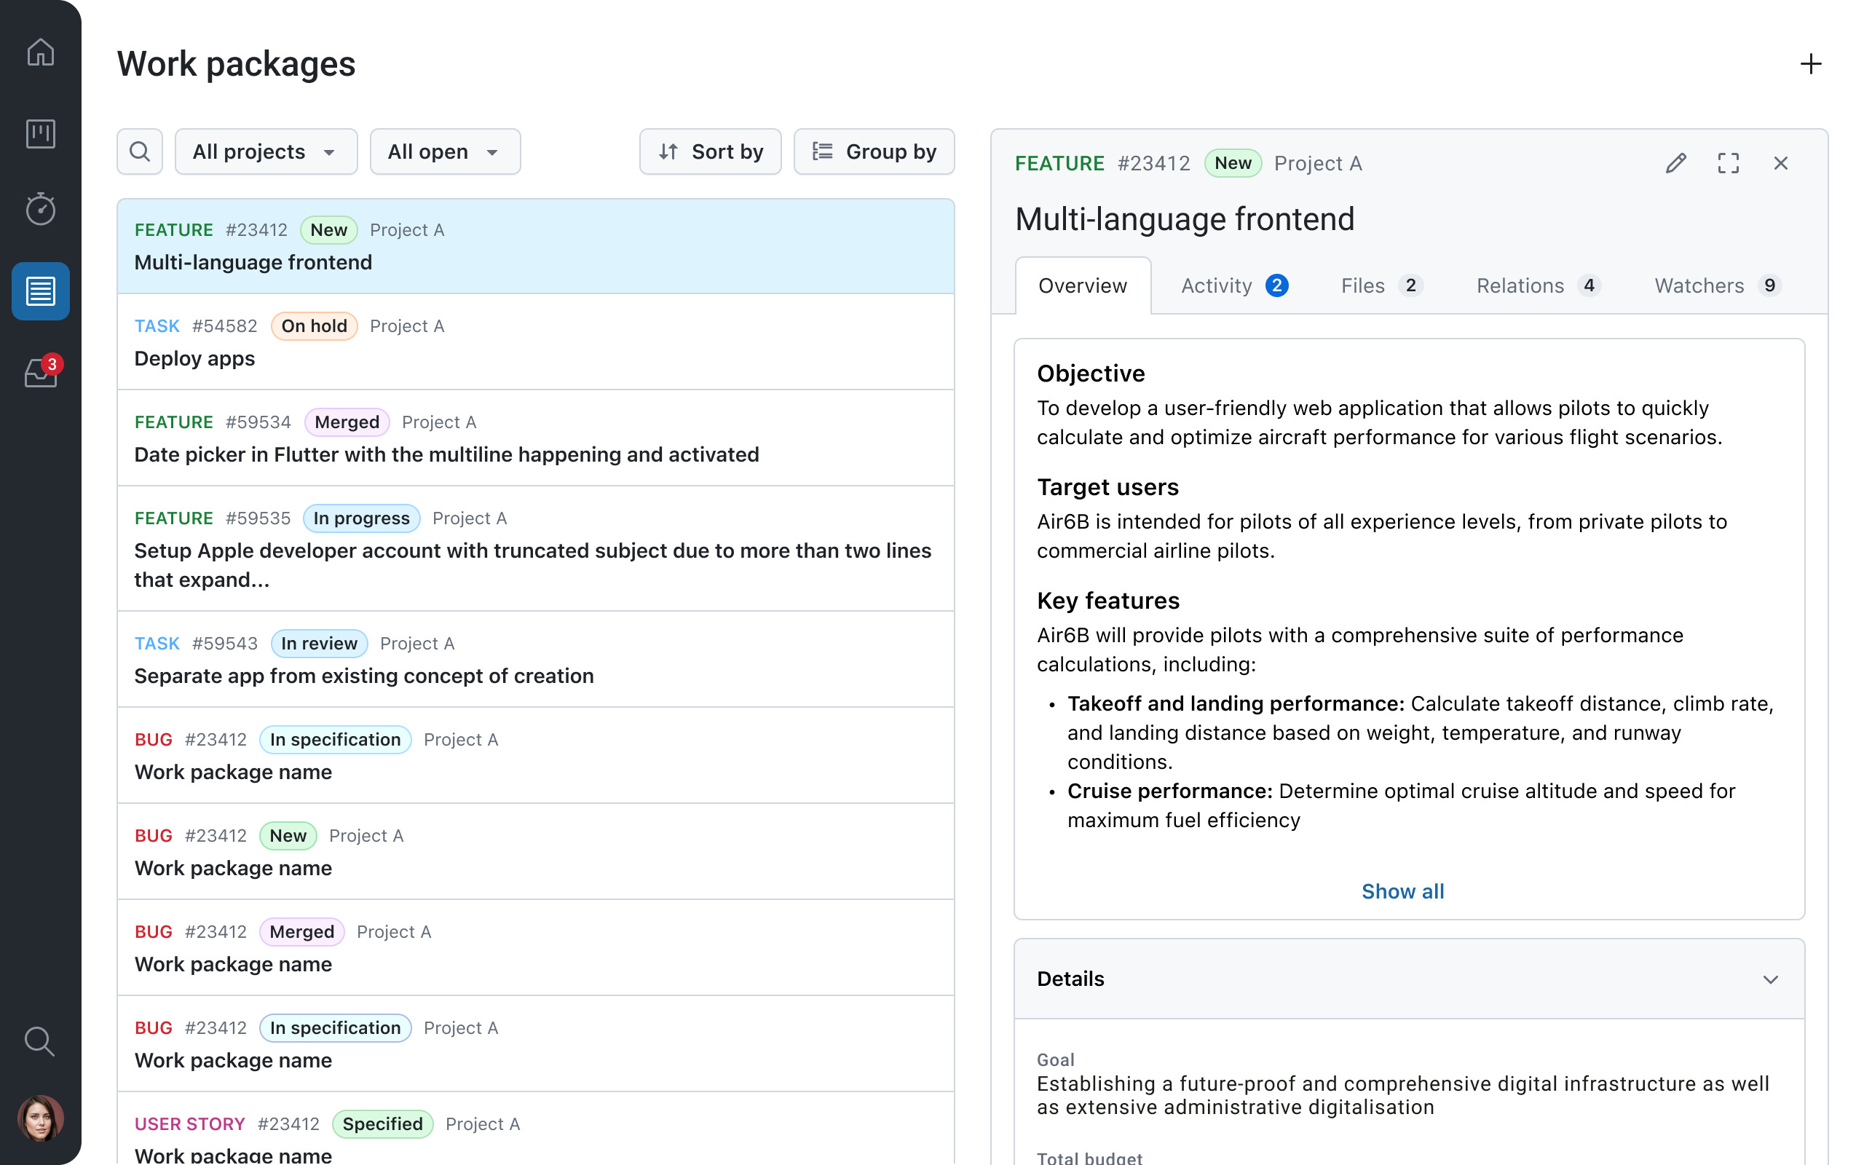This screenshot has height=1165, width=1864.
Task: Click the Work packages sidebar icon
Action: click(40, 291)
